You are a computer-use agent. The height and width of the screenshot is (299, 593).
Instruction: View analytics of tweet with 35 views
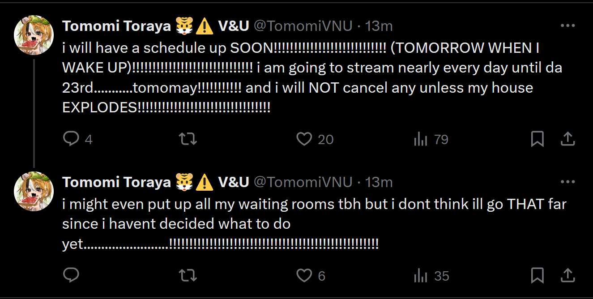[421, 276]
